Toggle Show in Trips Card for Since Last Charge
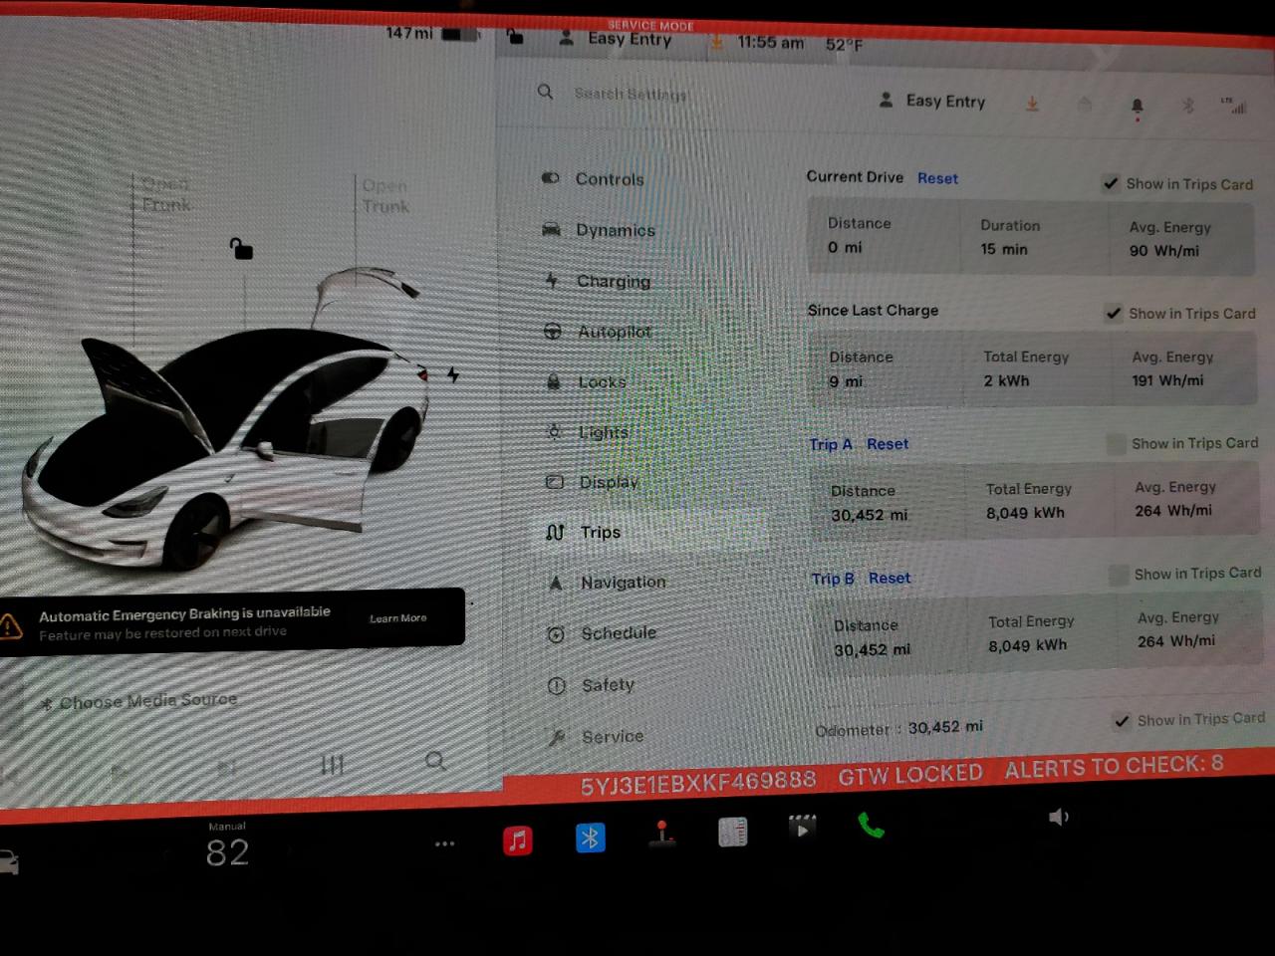This screenshot has width=1275, height=956. click(x=1114, y=313)
